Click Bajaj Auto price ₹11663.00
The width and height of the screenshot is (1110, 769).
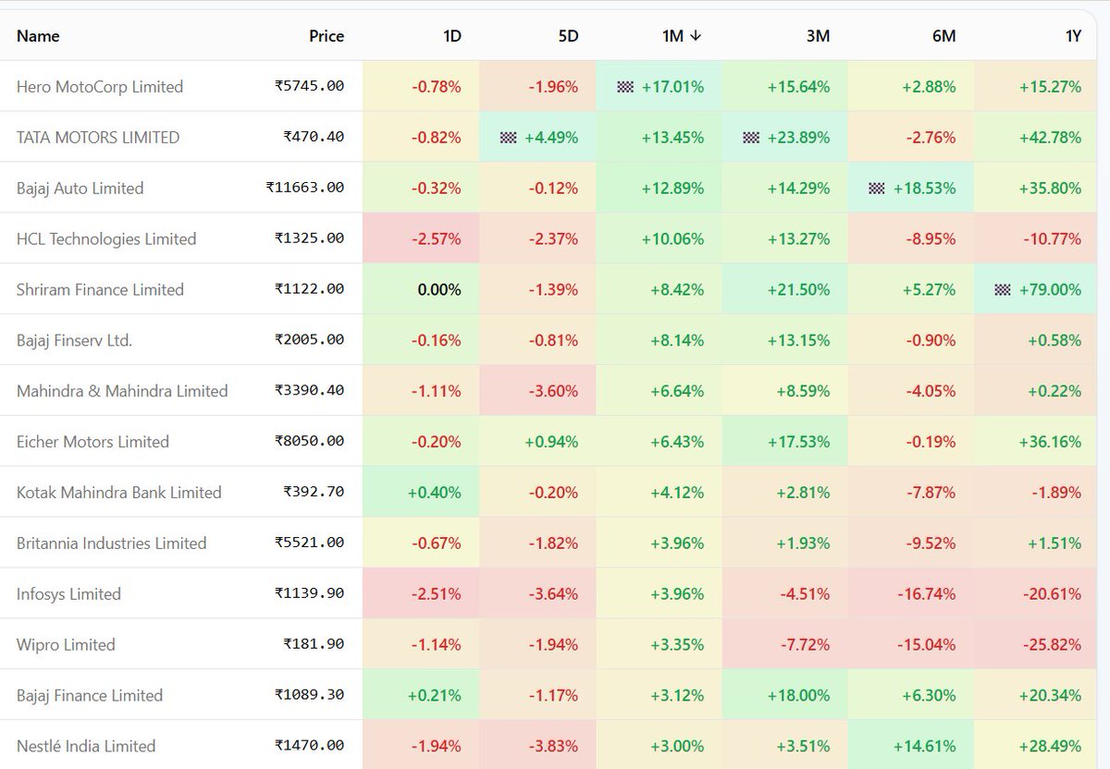pos(305,188)
